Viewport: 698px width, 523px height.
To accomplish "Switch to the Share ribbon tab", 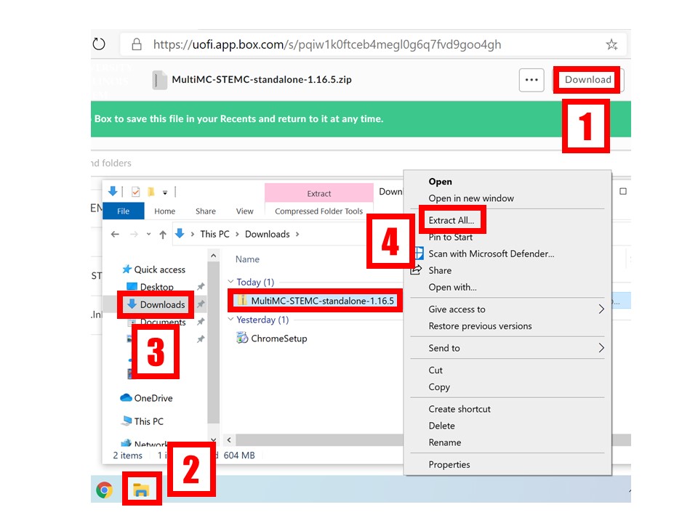I will [x=206, y=211].
